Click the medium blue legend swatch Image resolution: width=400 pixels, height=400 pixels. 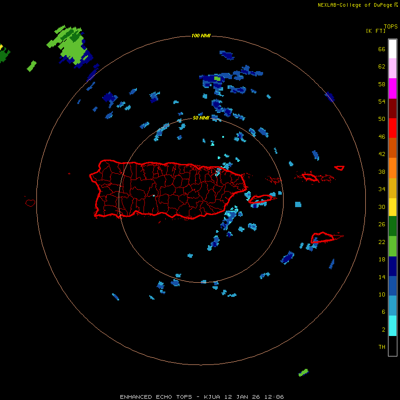point(392,286)
